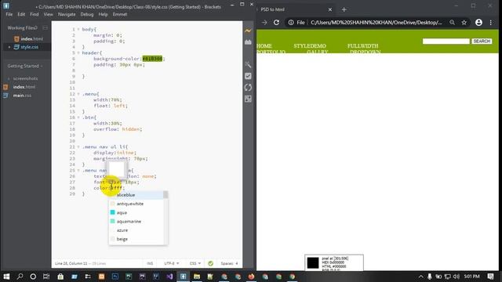Click the zoom magnifier icon in Chrome's address bar
This screenshot has height=282, width=502.
[452, 23]
